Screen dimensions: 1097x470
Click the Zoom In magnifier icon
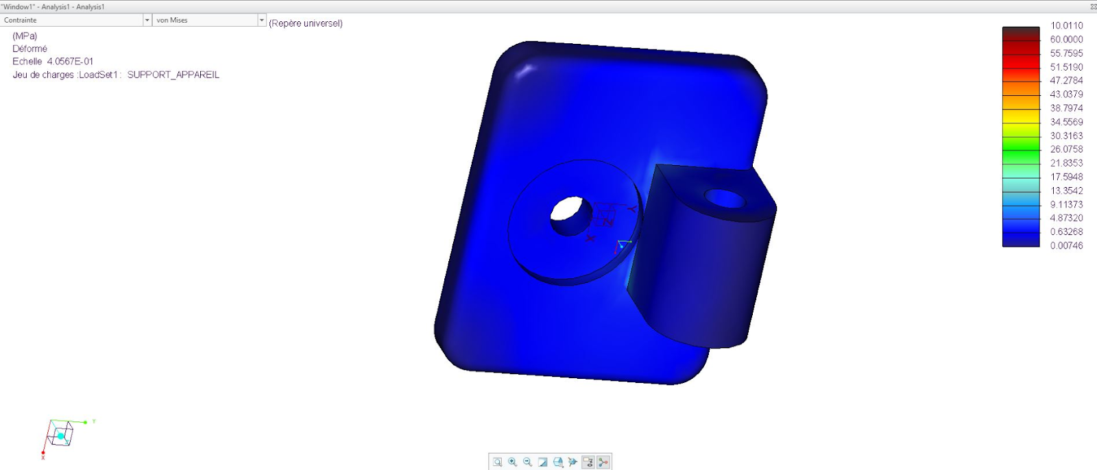513,462
